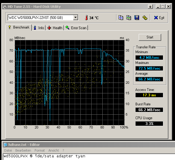This screenshot has width=175, height=160.
Task: Click the Minimum 4.2 MB/sec value
Action: click(x=149, y=58)
